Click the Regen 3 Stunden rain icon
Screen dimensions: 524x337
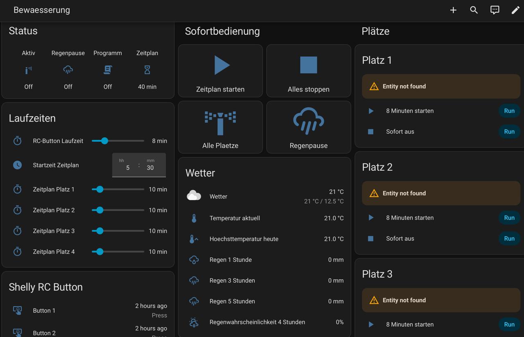[194, 280]
